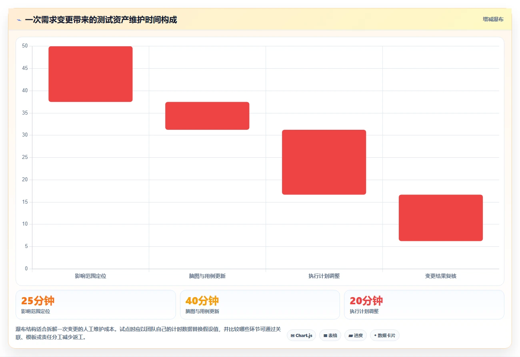The height and width of the screenshot is (357, 520).
Task: Click the description paragraph starting 瀑布结构适合
Action: pos(148,333)
